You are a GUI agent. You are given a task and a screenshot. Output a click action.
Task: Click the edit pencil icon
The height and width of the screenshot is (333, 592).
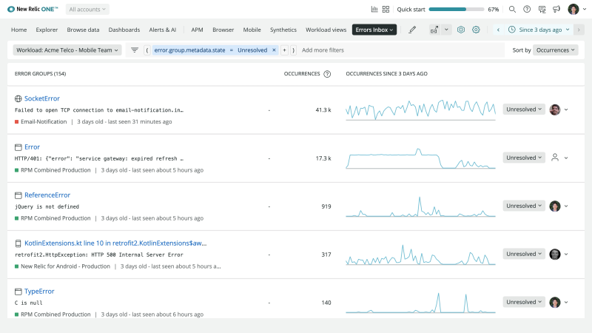pyautogui.click(x=412, y=30)
